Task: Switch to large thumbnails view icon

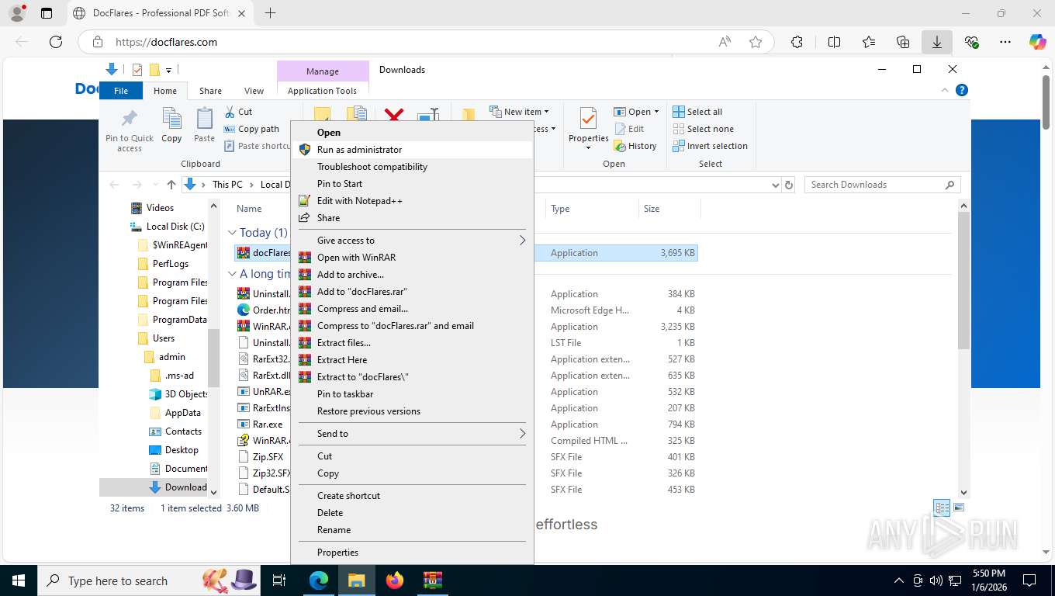Action: (959, 508)
